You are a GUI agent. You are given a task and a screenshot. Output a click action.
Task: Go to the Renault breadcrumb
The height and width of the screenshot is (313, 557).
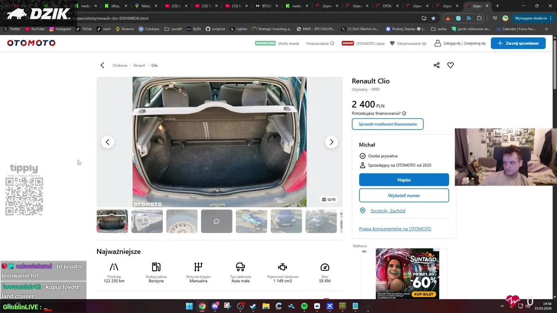tap(139, 65)
